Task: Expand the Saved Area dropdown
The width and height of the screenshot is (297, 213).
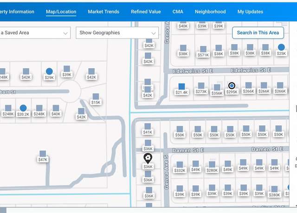Action: tap(35, 33)
